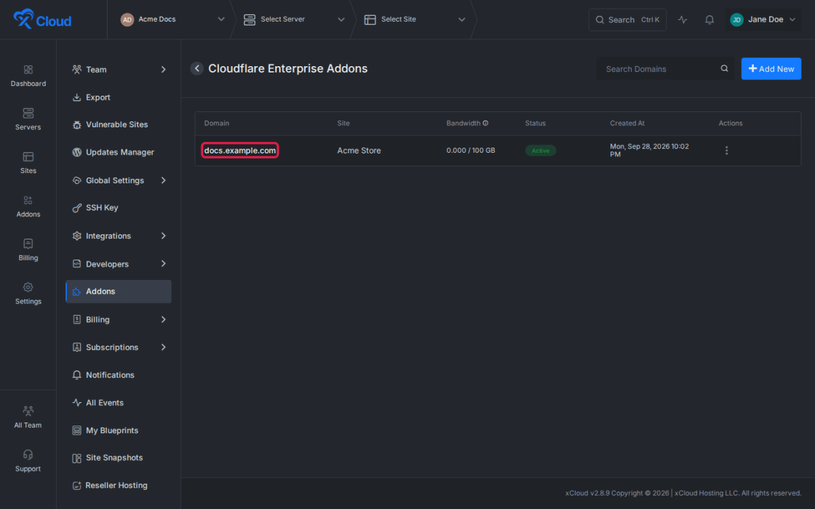Viewport: 815px width, 509px height.
Task: Click the Bandwidth info icon
Action: click(x=485, y=123)
